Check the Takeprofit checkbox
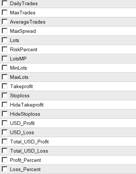 [5, 86]
